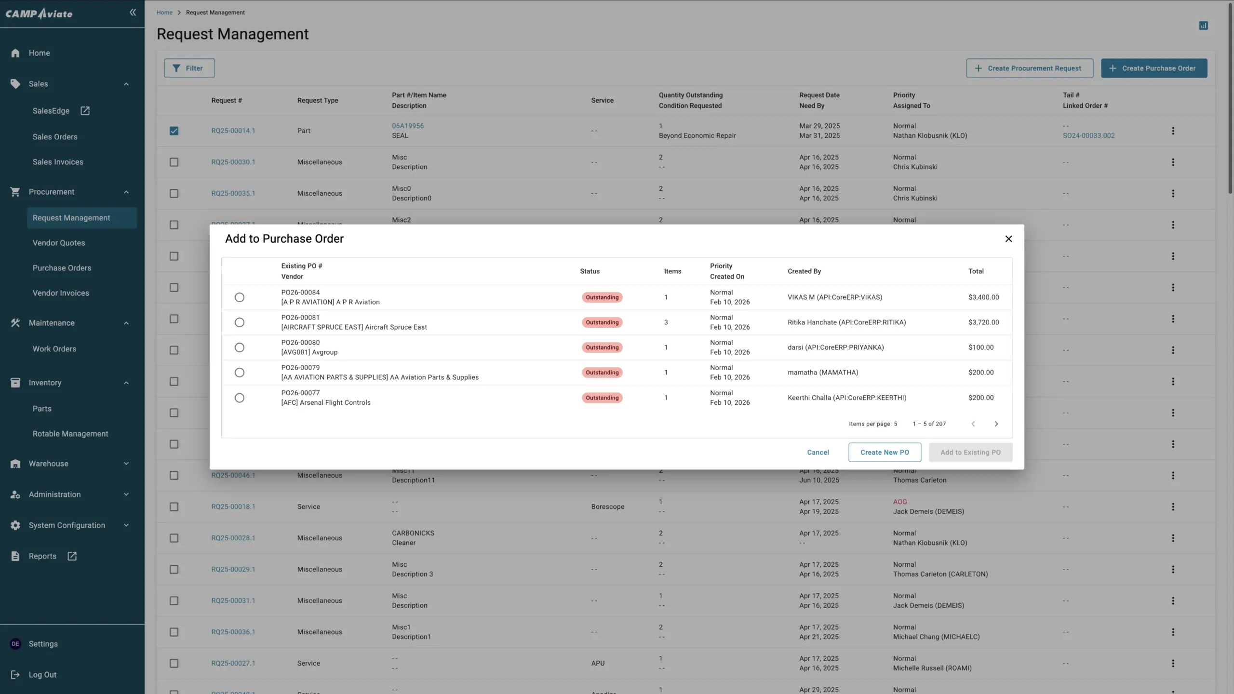
Task: Click the page vertical scrollbar
Action: [x=1230, y=96]
